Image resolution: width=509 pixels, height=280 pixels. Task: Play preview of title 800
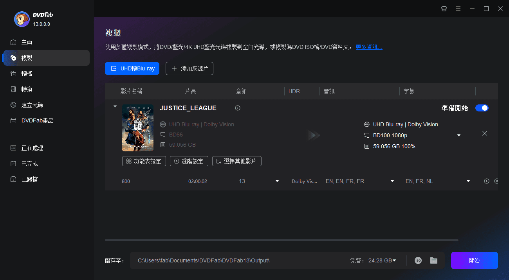coord(487,181)
